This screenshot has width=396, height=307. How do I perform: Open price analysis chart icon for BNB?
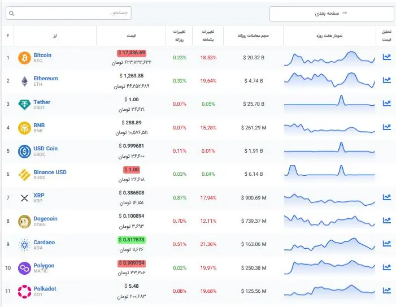[386, 127]
